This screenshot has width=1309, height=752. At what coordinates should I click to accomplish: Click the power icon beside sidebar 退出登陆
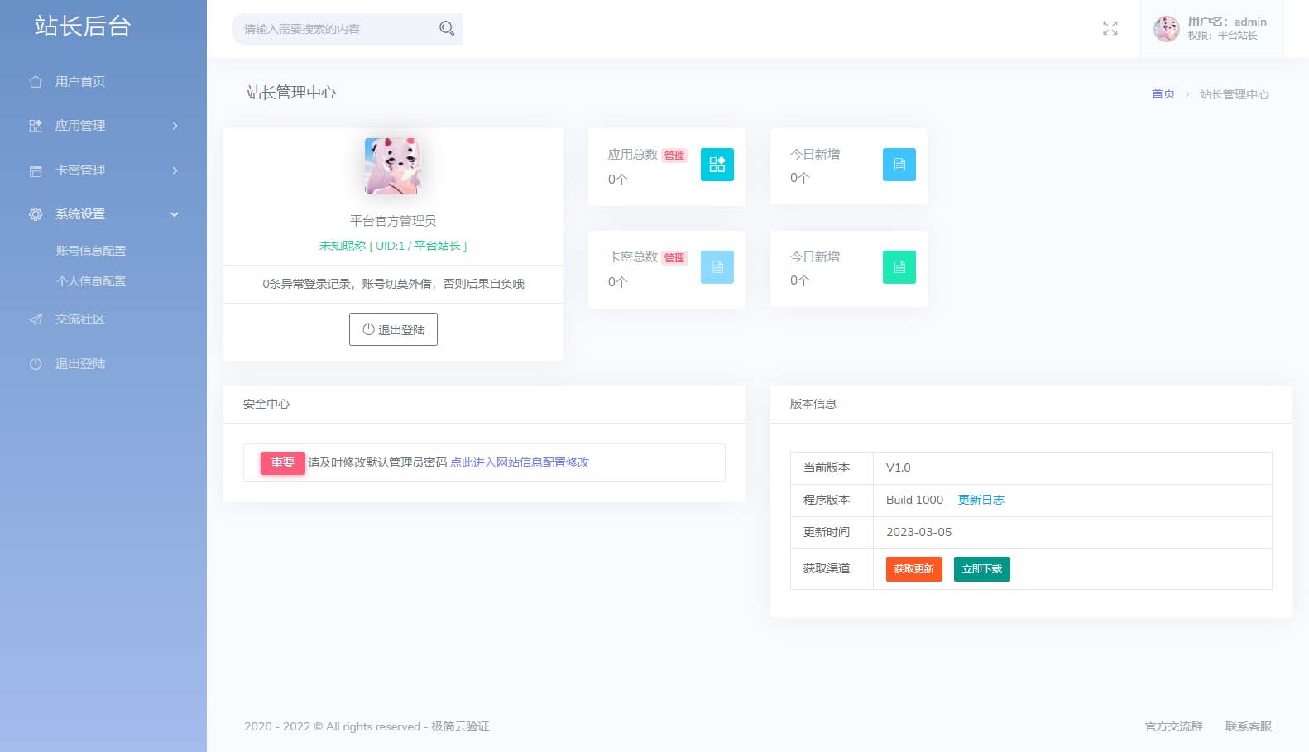click(36, 364)
